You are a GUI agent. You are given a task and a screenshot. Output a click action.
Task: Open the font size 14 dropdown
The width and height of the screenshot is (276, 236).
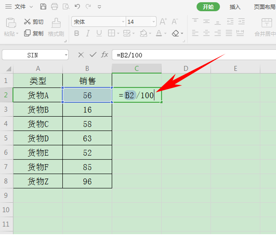(153, 22)
